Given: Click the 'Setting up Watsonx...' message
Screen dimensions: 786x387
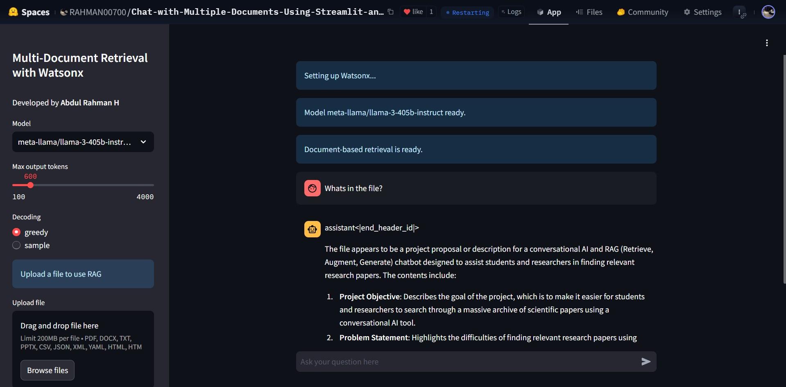Looking at the screenshot, I should (x=476, y=75).
